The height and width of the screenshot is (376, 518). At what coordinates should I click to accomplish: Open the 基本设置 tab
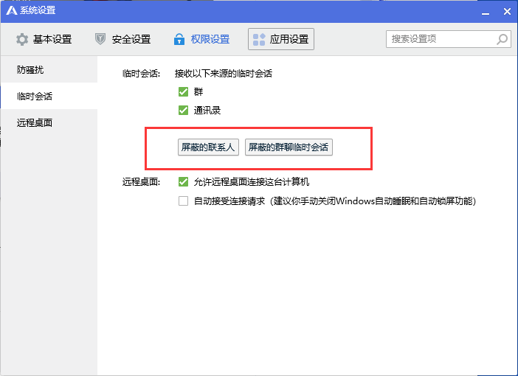(x=44, y=39)
